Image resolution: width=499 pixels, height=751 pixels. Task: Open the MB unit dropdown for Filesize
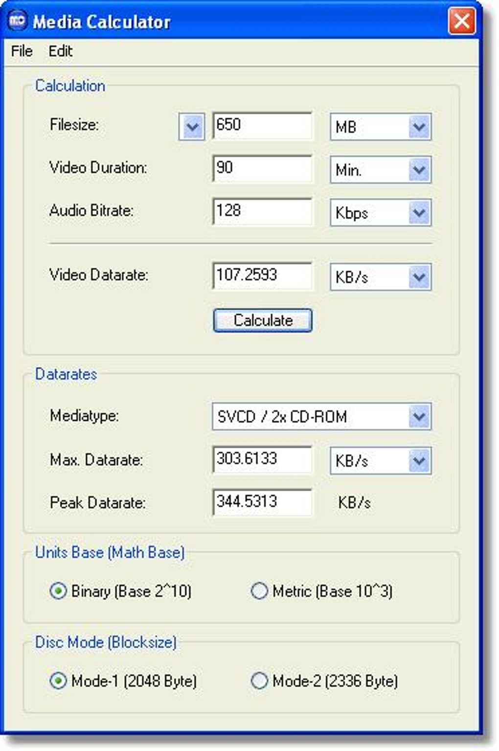pos(418,127)
